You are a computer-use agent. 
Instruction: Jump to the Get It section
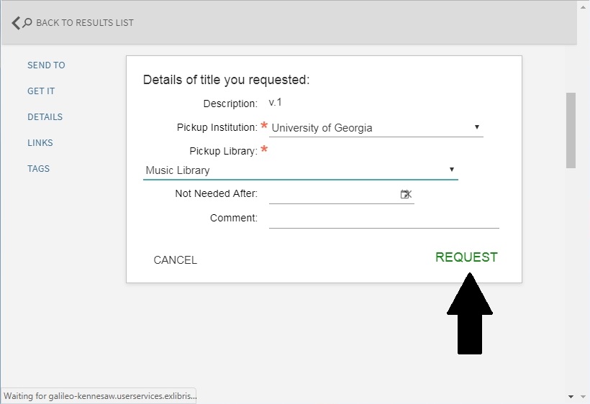(x=41, y=91)
